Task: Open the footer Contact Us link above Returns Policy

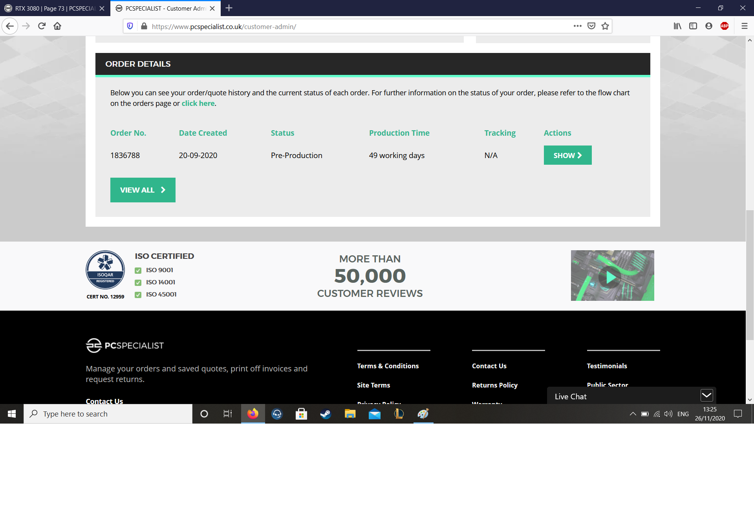Action: (489, 366)
